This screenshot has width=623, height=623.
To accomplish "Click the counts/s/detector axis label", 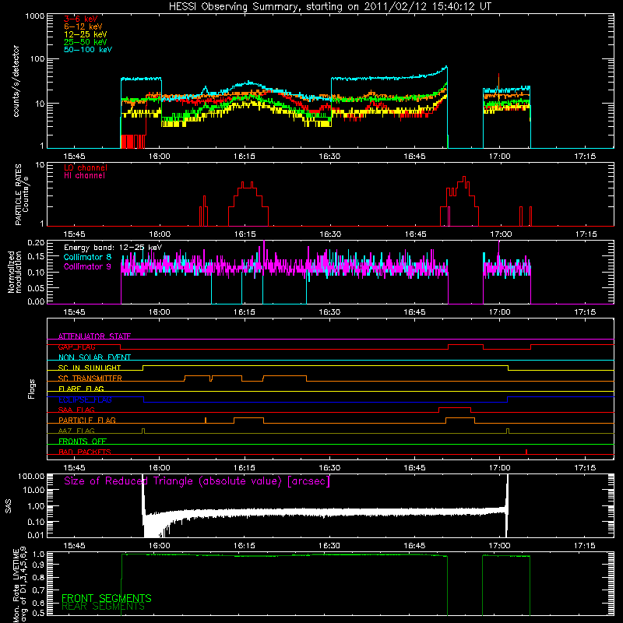I will pos(16,81).
